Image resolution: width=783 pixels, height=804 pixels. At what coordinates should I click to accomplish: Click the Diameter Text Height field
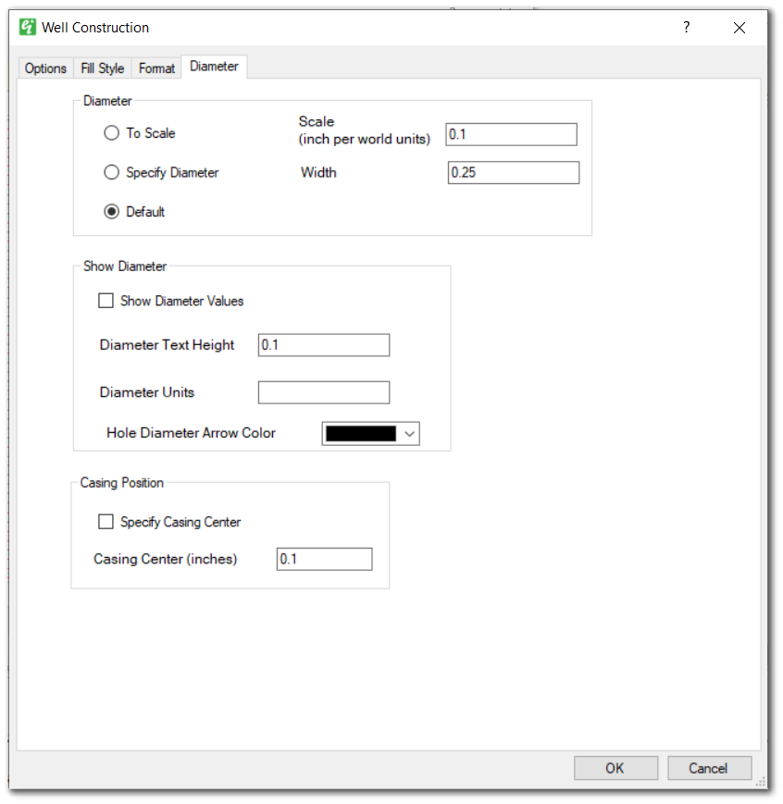(323, 345)
